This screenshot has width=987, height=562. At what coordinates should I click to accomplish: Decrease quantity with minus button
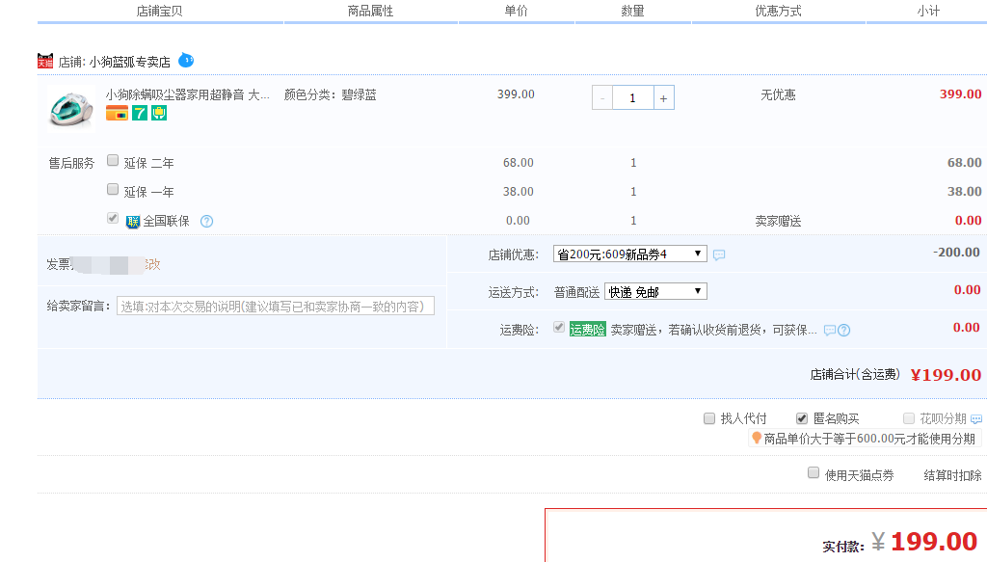click(602, 98)
